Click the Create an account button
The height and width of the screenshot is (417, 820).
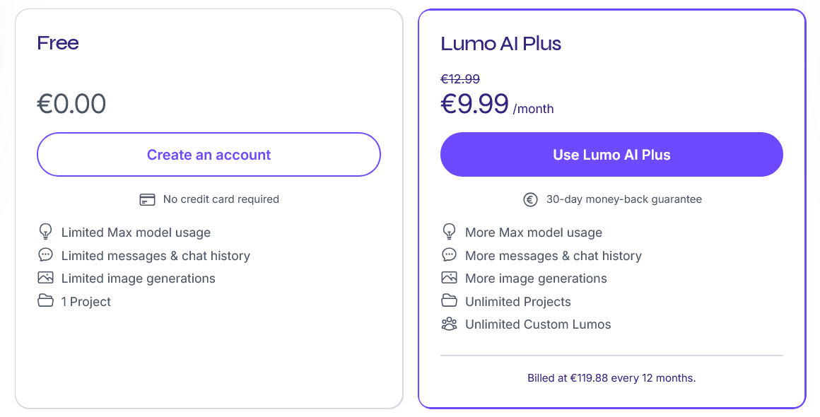pyautogui.click(x=209, y=155)
